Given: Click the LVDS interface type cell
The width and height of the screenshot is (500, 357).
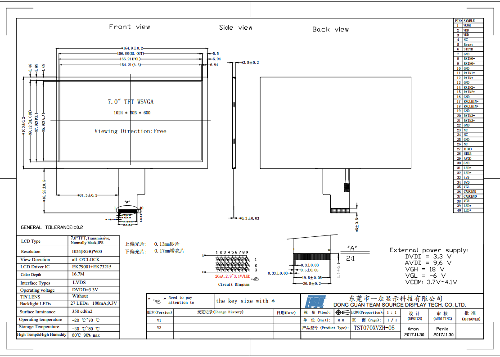Looking at the screenshot, I should 80,282.
